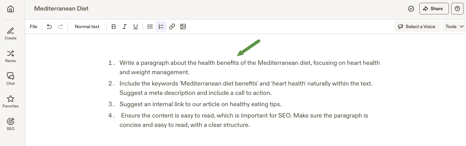Screen dimensions: 466x146
Task: Click the text 'and weight management.'
Action: pyautogui.click(x=154, y=72)
